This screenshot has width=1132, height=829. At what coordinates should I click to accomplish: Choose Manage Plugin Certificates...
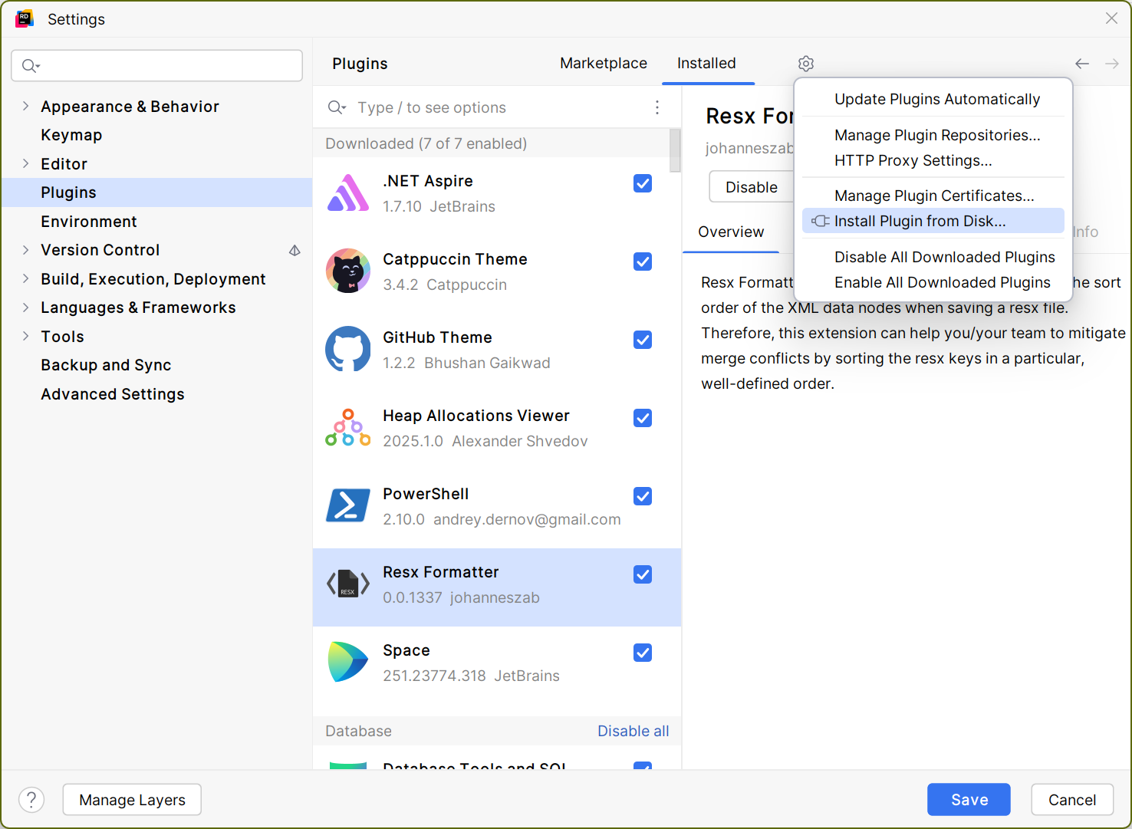click(x=933, y=196)
